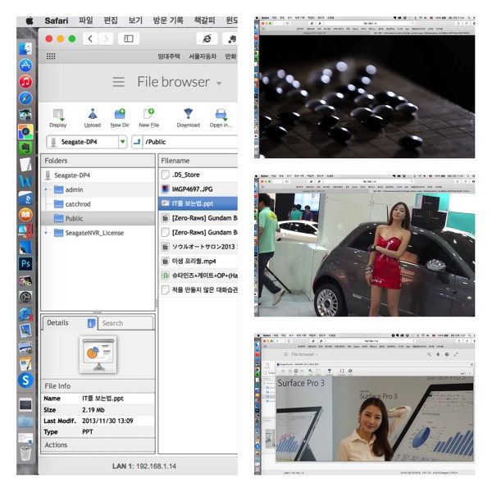Click the LAN 1: 192.168.1.14 status text

[144, 466]
